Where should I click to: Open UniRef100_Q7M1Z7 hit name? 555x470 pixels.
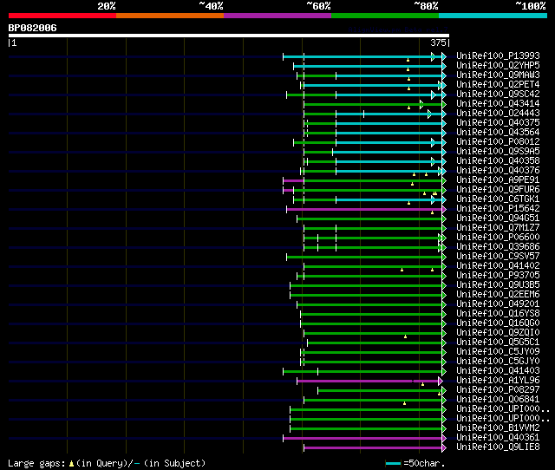[498, 228]
